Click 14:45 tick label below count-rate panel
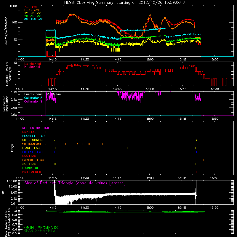237x237 pixels. 117,60
